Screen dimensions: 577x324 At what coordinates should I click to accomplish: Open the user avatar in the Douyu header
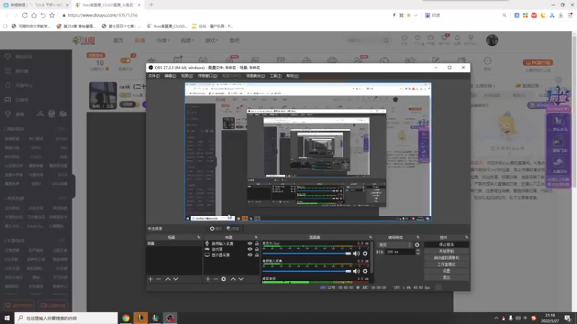coord(492,40)
